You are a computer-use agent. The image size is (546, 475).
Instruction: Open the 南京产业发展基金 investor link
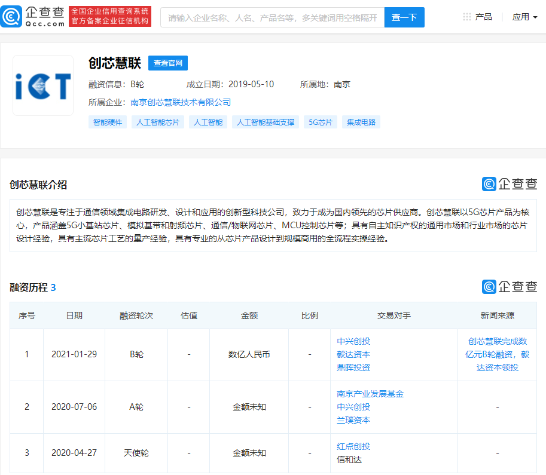370,394
